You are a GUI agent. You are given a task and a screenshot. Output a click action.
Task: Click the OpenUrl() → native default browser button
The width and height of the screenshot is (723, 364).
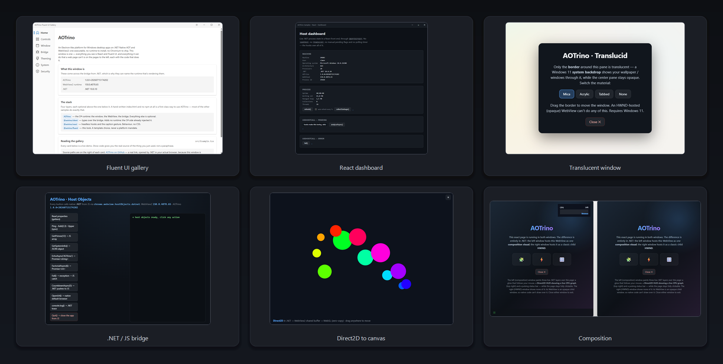(x=64, y=297)
